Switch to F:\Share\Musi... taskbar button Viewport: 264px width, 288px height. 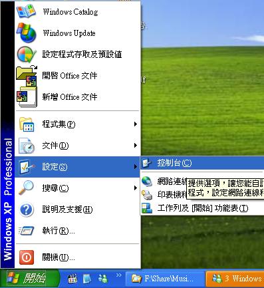(166, 279)
